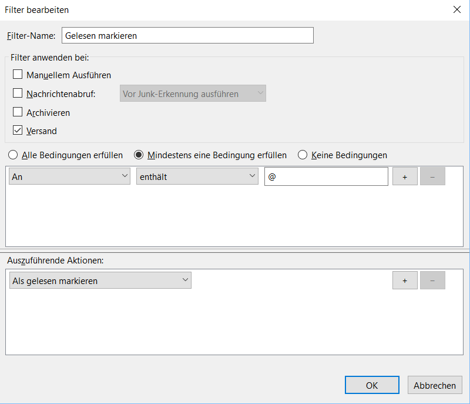470x404 pixels.
Task: Click the minus button in the actions row
Action: point(432,281)
